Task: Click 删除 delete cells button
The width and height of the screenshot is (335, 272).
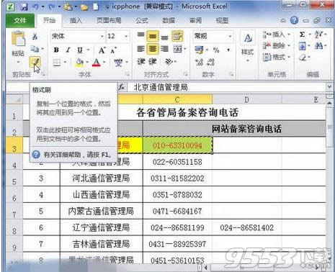Action: [276, 45]
